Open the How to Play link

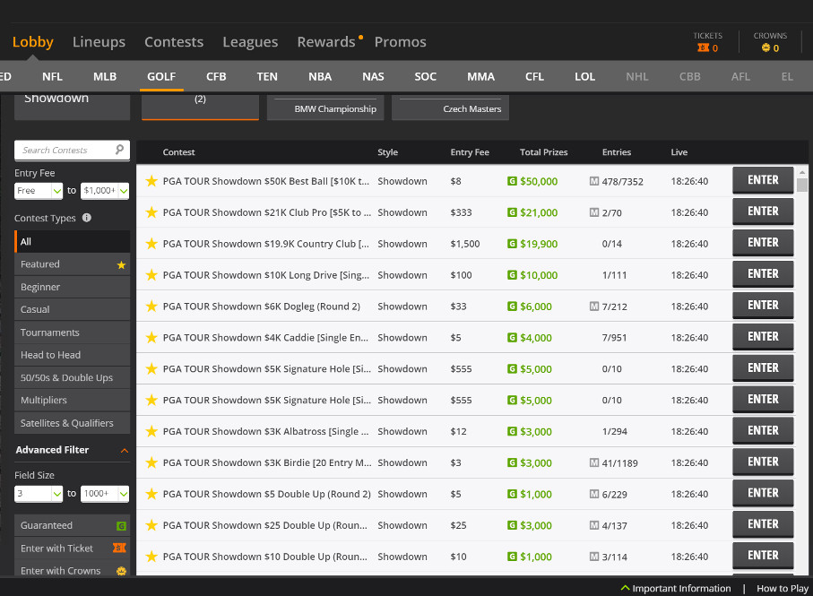point(783,588)
